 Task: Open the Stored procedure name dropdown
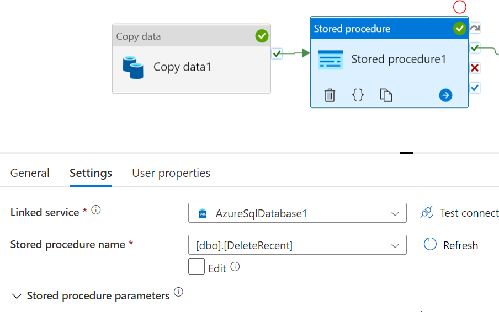pos(297,245)
